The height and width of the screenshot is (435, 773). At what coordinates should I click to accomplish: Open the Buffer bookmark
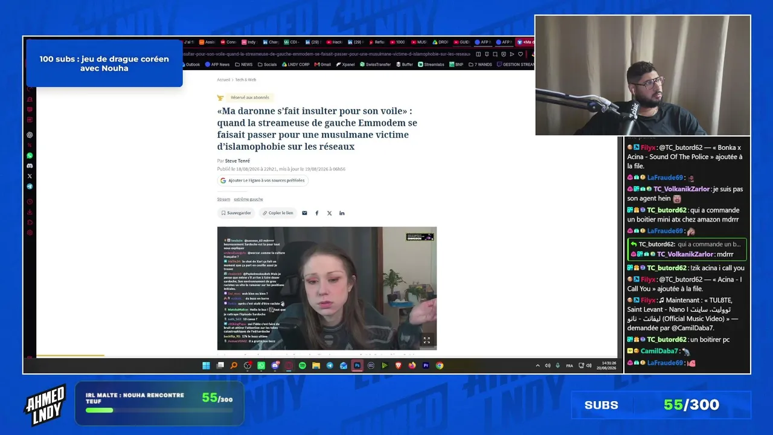coord(405,65)
